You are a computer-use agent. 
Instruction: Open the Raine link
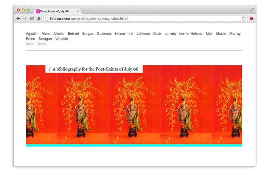pos(31,39)
